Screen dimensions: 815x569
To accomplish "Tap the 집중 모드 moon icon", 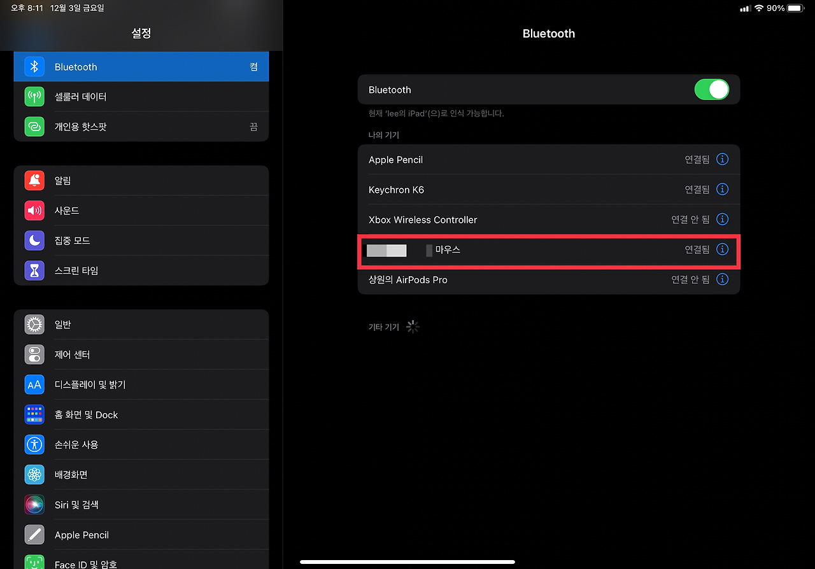I will [34, 241].
